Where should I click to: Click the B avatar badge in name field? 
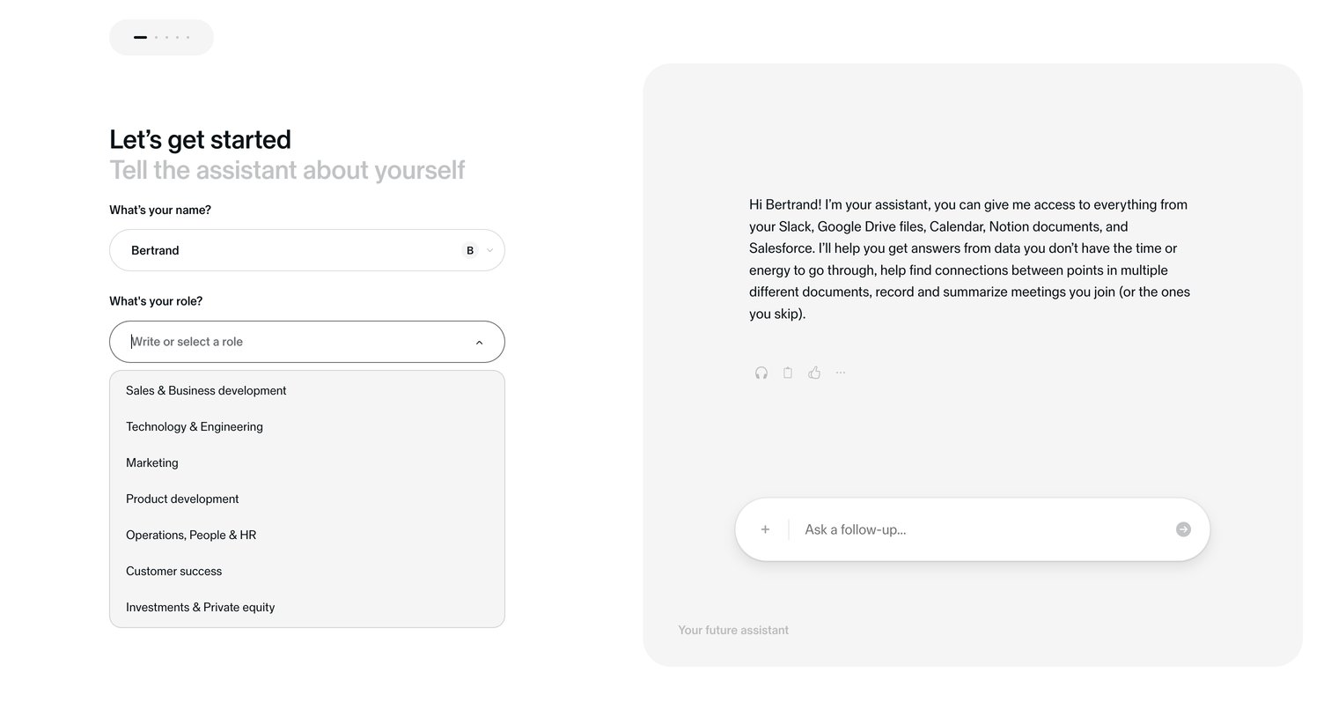tap(470, 250)
